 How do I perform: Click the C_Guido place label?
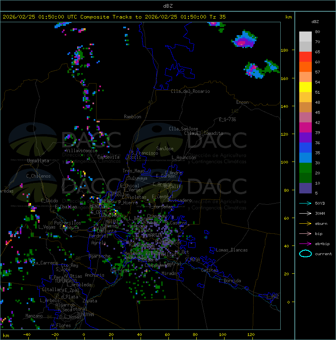[49, 201]
